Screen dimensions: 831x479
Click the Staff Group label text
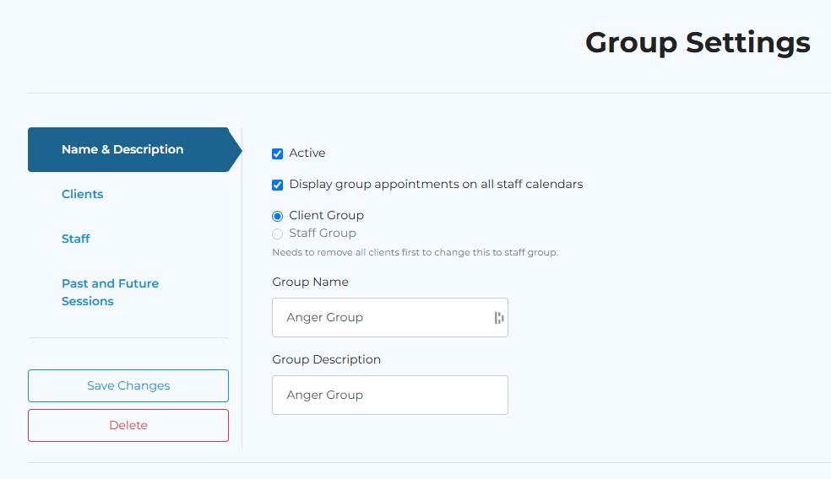coord(323,233)
